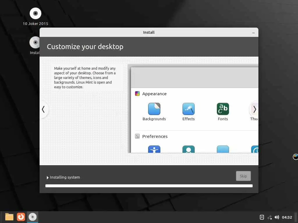Open the removable drives tray icon
Screen dimensions: 298x223
[262, 217]
